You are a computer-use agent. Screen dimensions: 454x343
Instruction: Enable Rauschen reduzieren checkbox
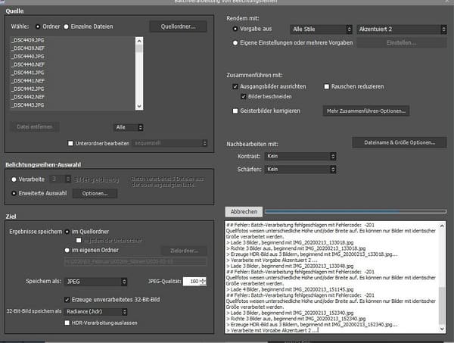(327, 86)
